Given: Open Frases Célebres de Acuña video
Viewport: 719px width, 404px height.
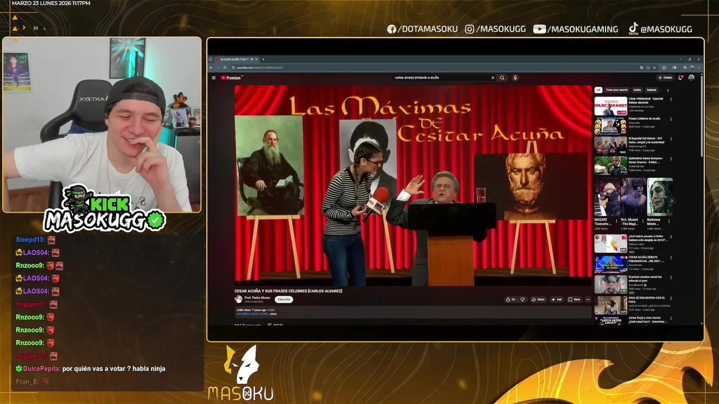Looking at the screenshot, I should click(x=611, y=126).
